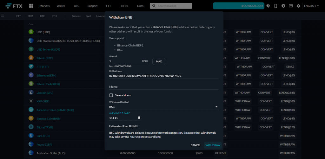Click the Bitcoin Cash coin icon
The width and height of the screenshot is (325, 159).
[31, 84]
